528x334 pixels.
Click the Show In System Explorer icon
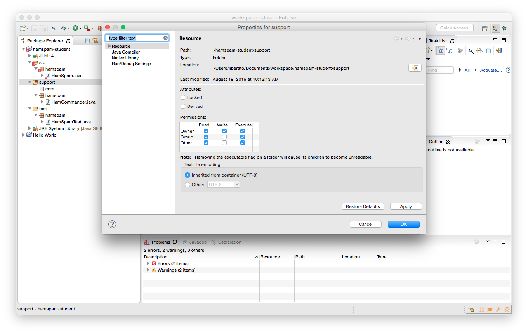click(415, 68)
